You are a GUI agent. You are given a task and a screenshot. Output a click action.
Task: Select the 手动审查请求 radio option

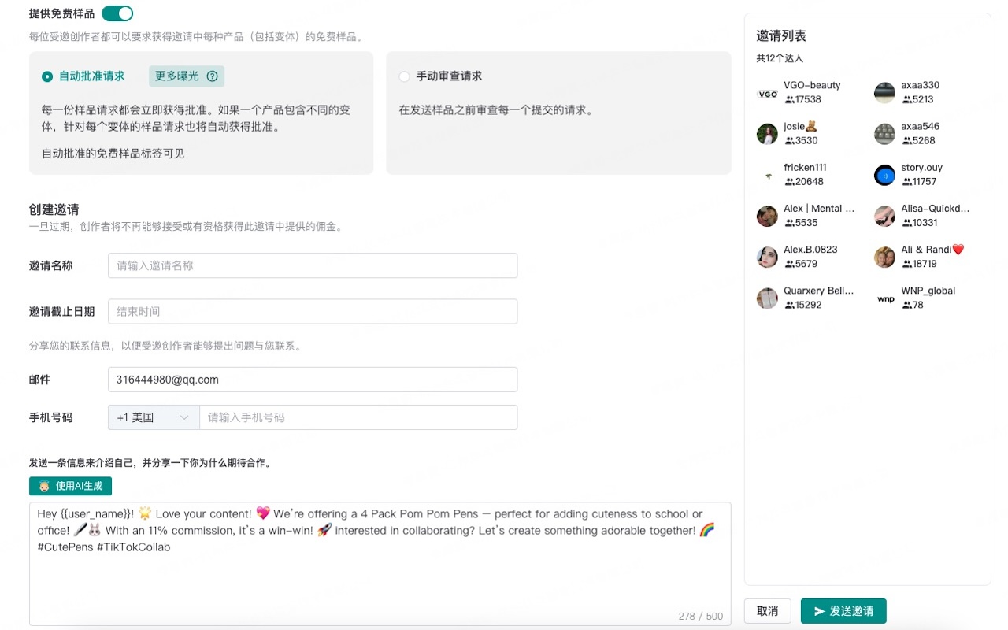click(x=404, y=76)
